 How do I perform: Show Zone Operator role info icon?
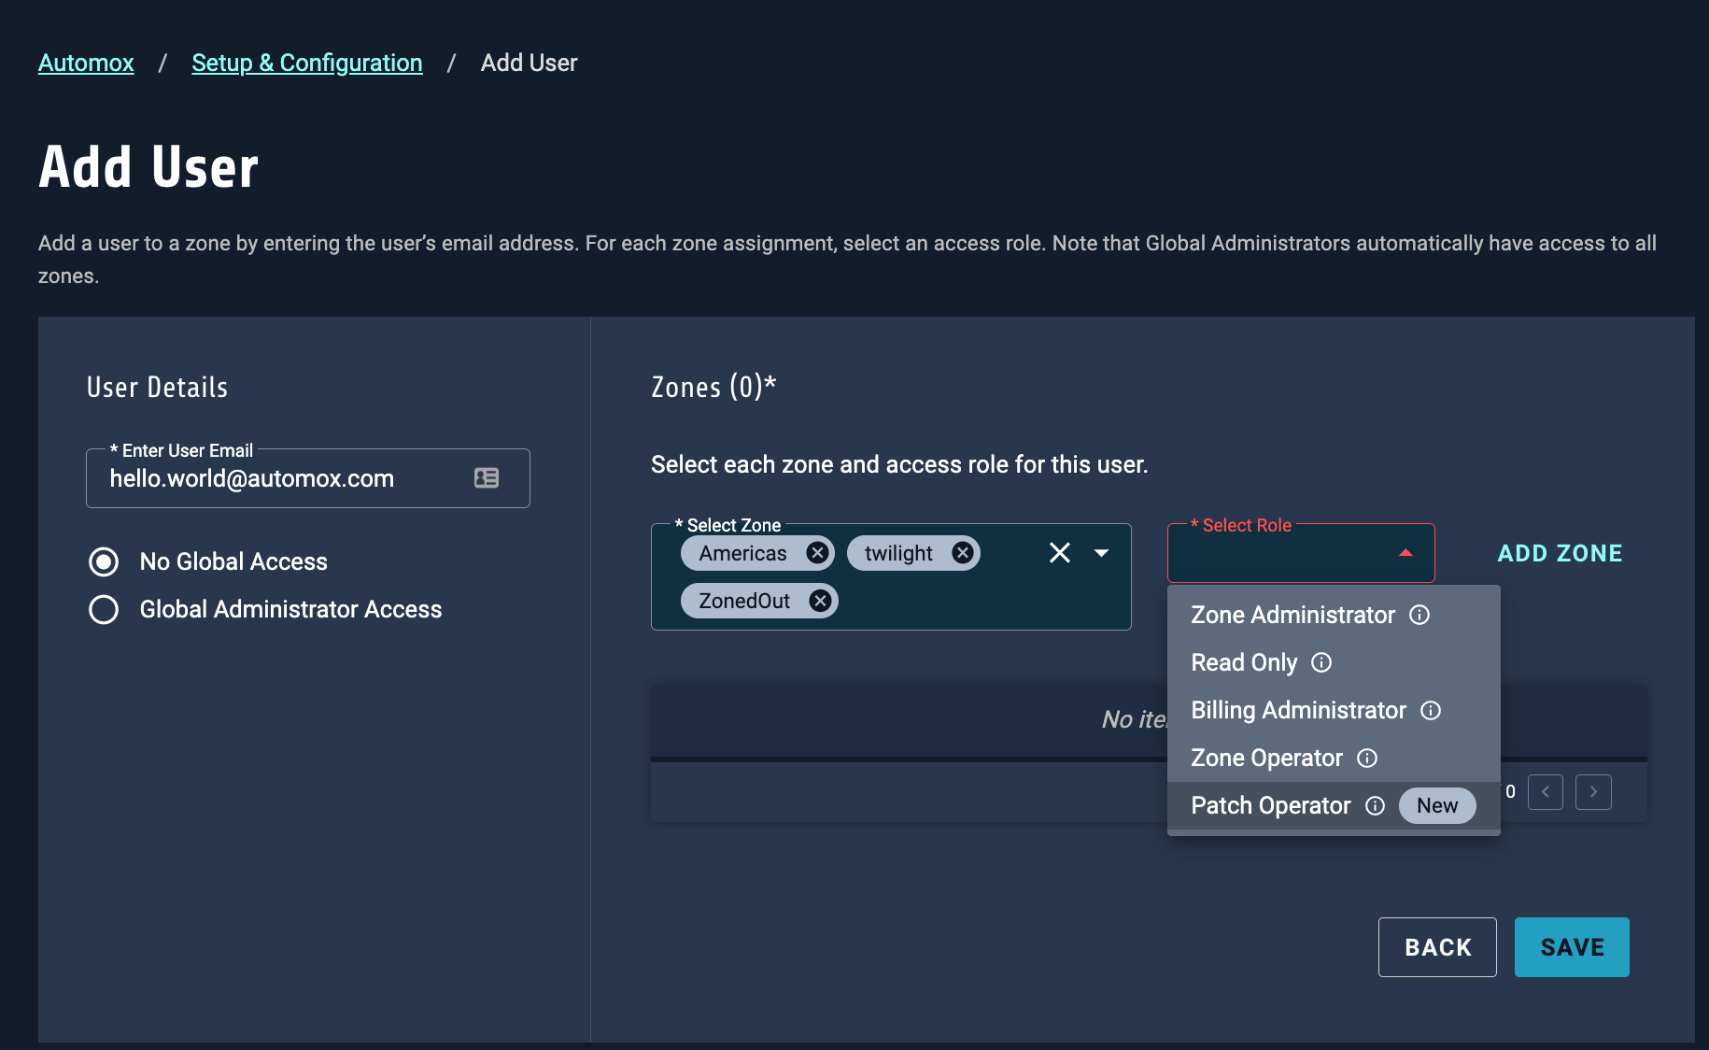[1367, 758]
